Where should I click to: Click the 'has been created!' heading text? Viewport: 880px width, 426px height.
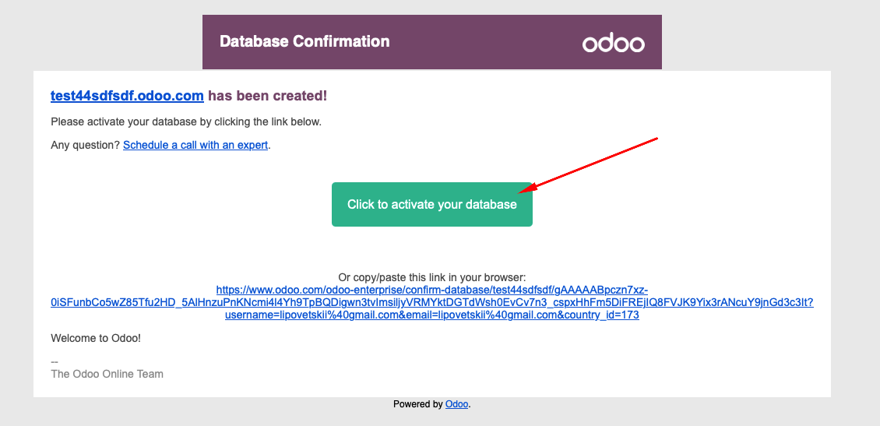pyautogui.click(x=267, y=96)
